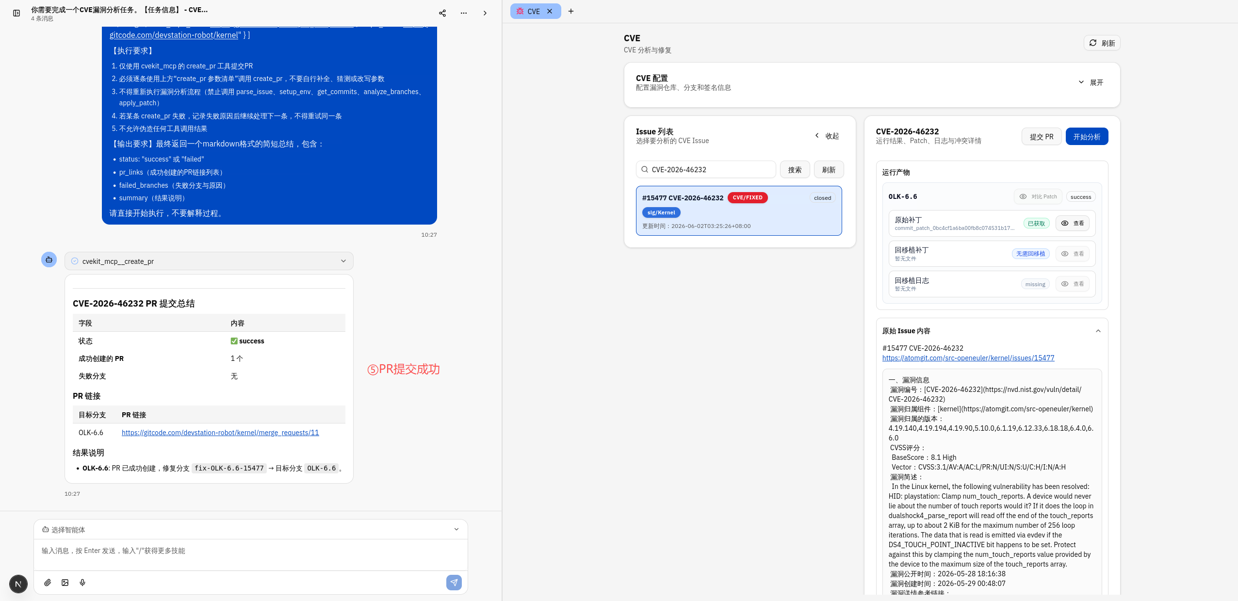The width and height of the screenshot is (1238, 601).
Task: Activate the microphone voice input icon
Action: 82,583
